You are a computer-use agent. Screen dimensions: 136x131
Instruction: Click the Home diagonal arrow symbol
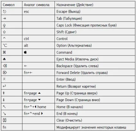[x=4, y=107]
